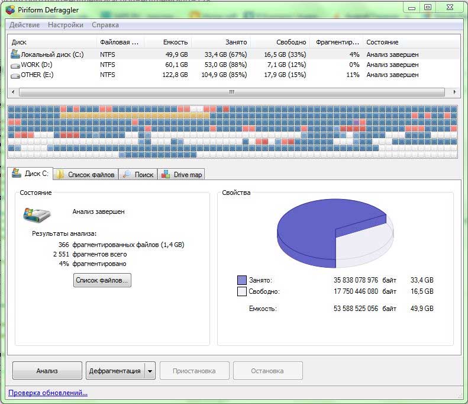Switch to the Диск C: tab
The width and height of the screenshot is (468, 404).
30,174
